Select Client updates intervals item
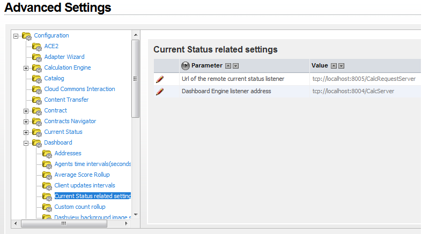 (85, 185)
